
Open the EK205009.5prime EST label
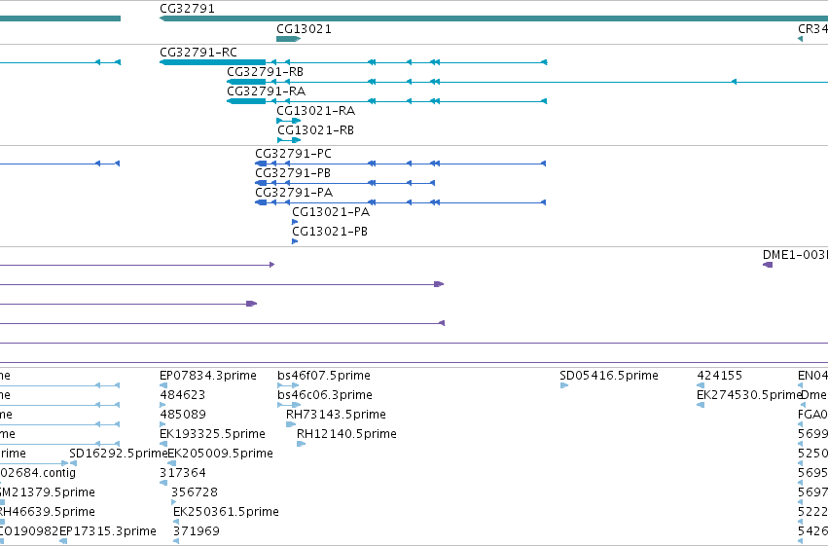(220, 454)
